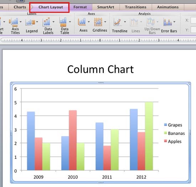
Task: Click the Data Table icon
Action: [x=63, y=22]
